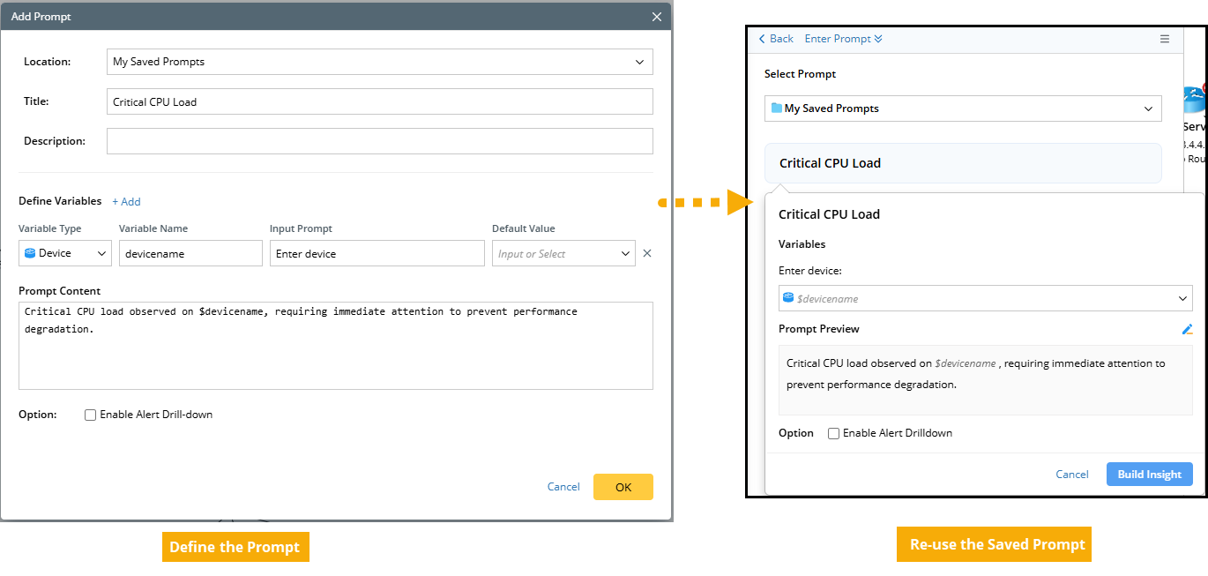Open the Default Value dropdown
This screenshot has width=1208, height=576.
click(626, 253)
